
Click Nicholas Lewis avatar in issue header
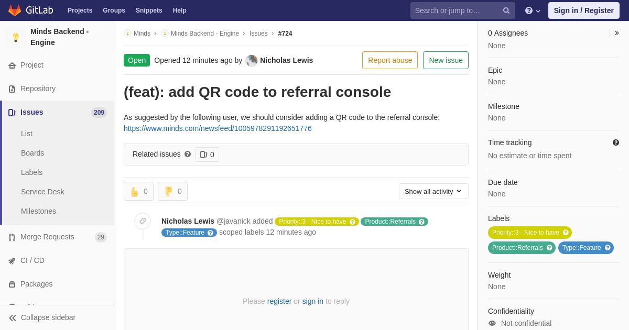[x=252, y=60]
